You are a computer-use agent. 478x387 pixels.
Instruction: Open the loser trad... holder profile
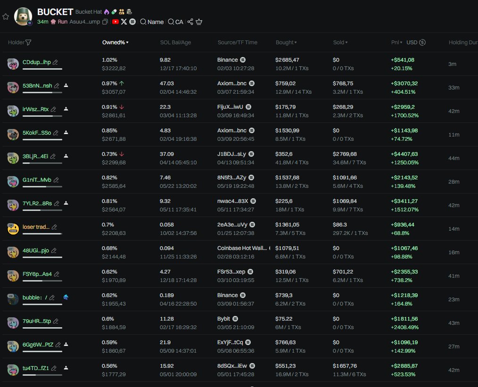tap(36, 227)
